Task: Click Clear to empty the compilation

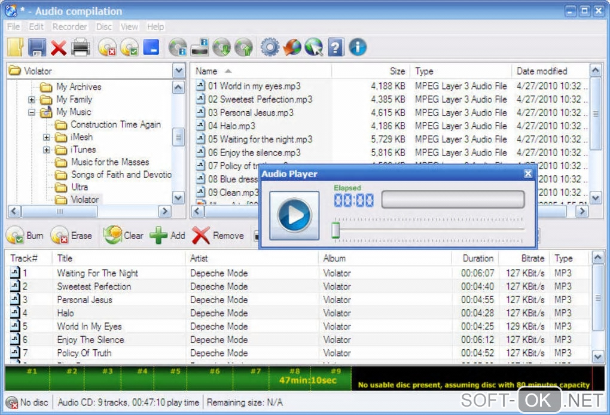Action: click(x=123, y=236)
